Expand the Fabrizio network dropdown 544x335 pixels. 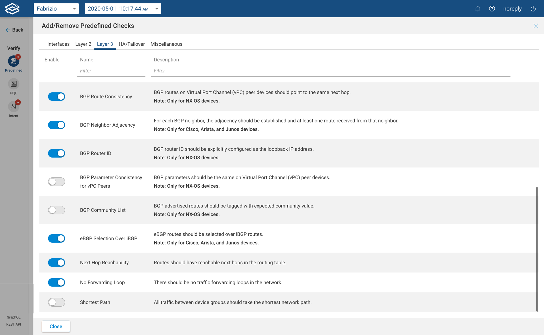click(x=56, y=9)
